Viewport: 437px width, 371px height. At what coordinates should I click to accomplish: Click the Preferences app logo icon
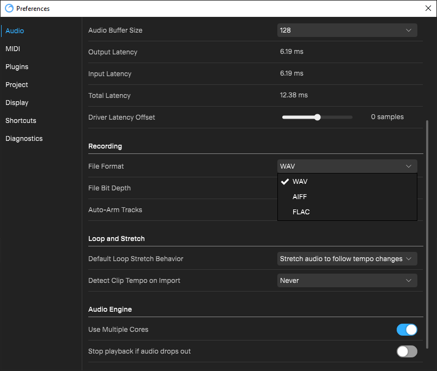pyautogui.click(x=9, y=8)
